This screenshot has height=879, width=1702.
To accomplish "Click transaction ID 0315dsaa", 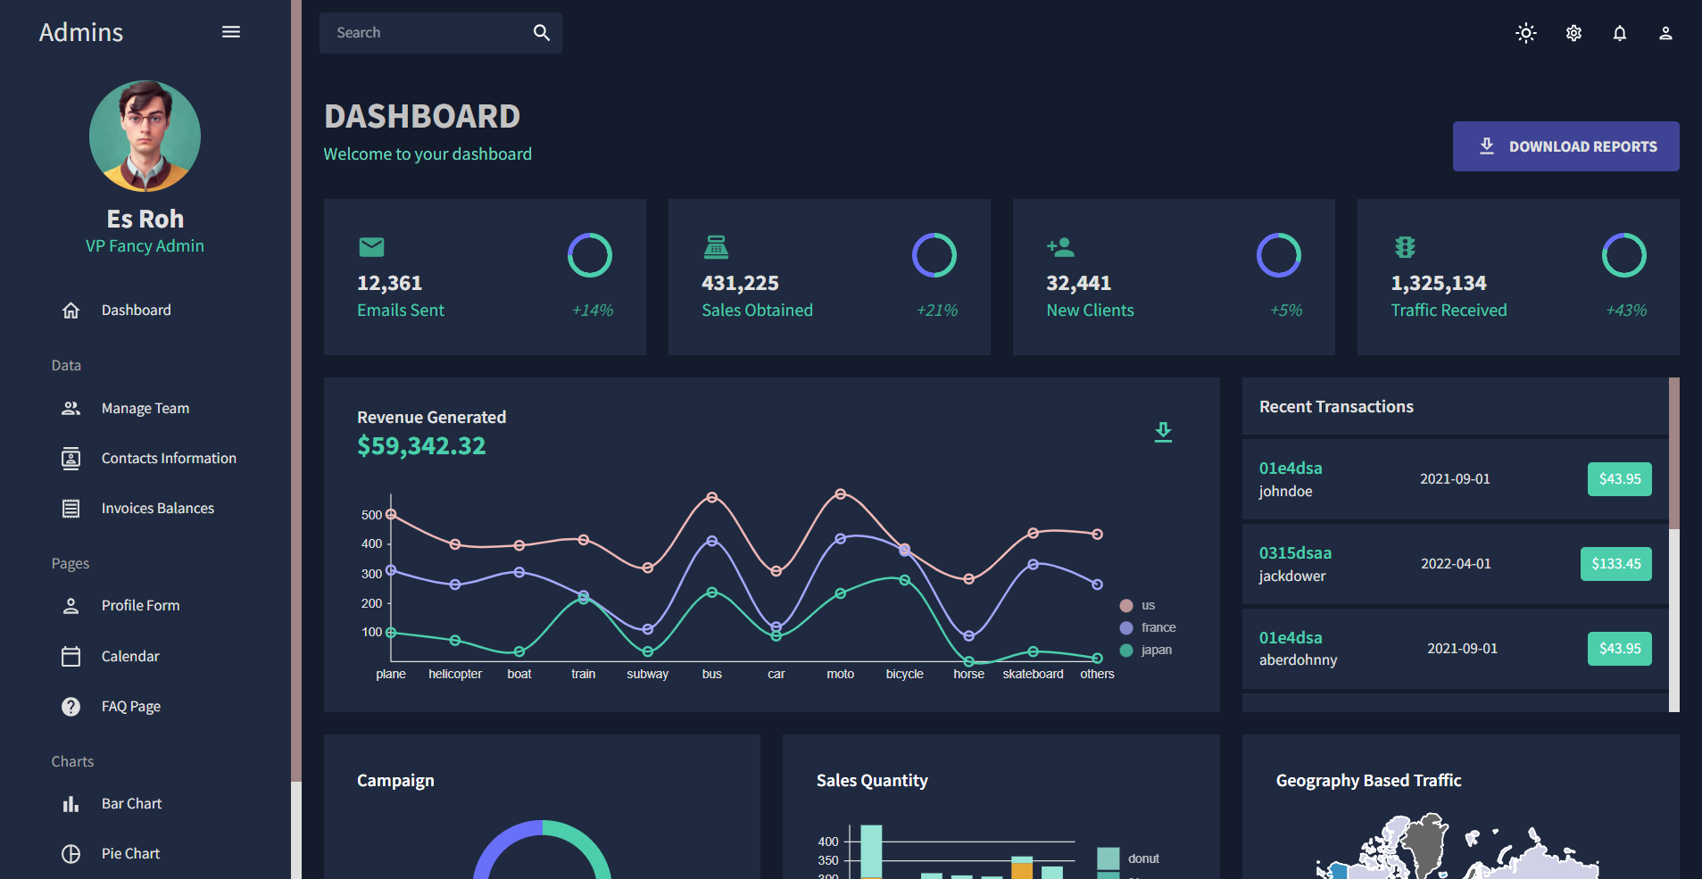I will coord(1295,553).
